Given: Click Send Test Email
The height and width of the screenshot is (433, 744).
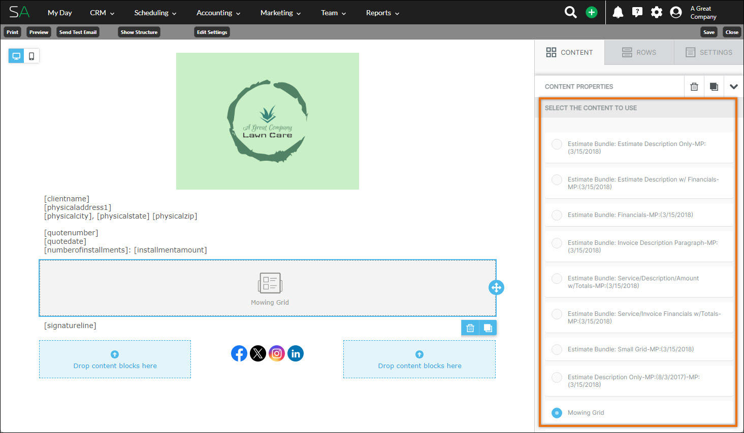Looking at the screenshot, I should 77,32.
